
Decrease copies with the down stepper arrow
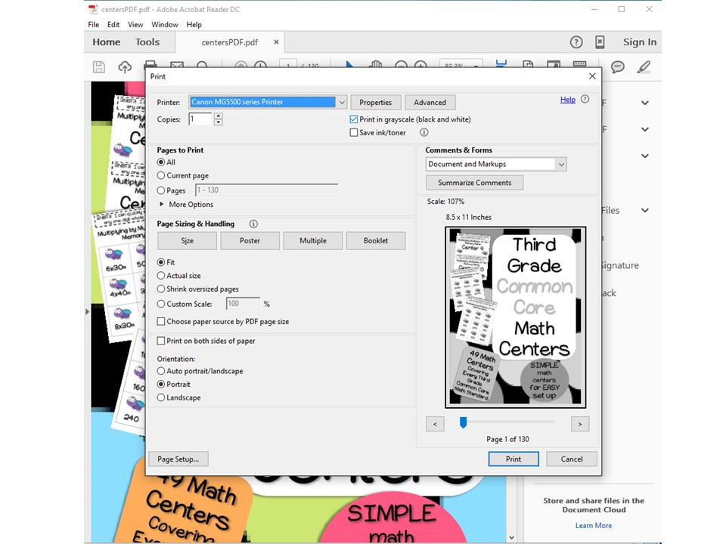click(219, 122)
